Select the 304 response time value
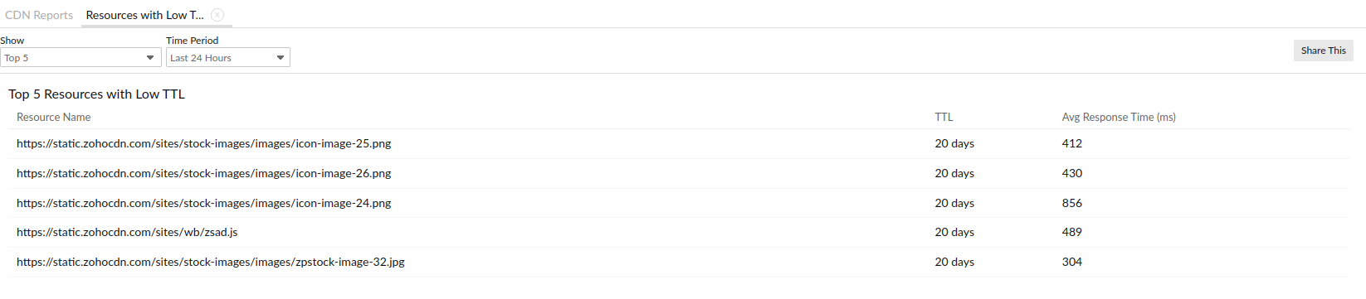 (x=1072, y=262)
